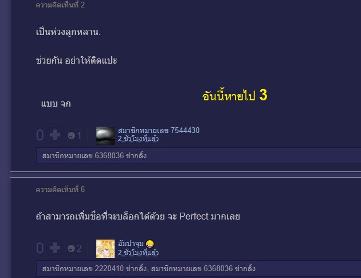
Task: Open avatar of user อัมปาจุม
Action: 105,249
